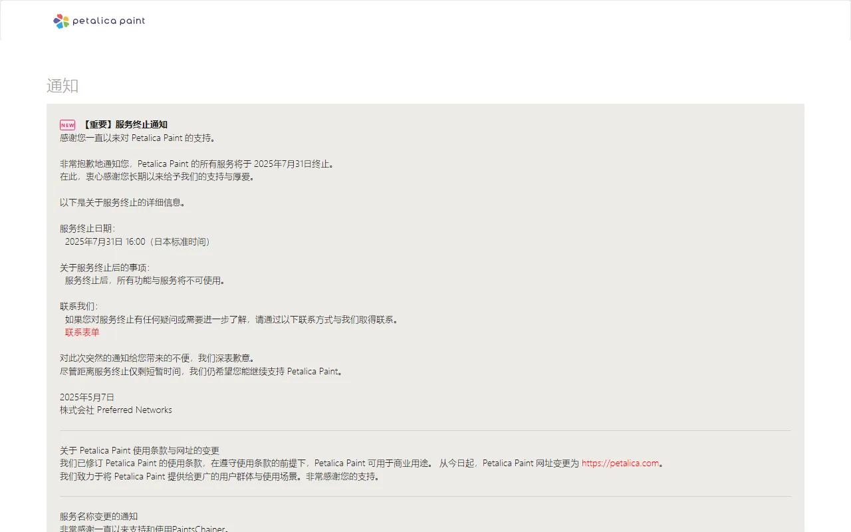The width and height of the screenshot is (851, 532).
Task: Open the 联系表单 contact form link
Action: tap(82, 332)
